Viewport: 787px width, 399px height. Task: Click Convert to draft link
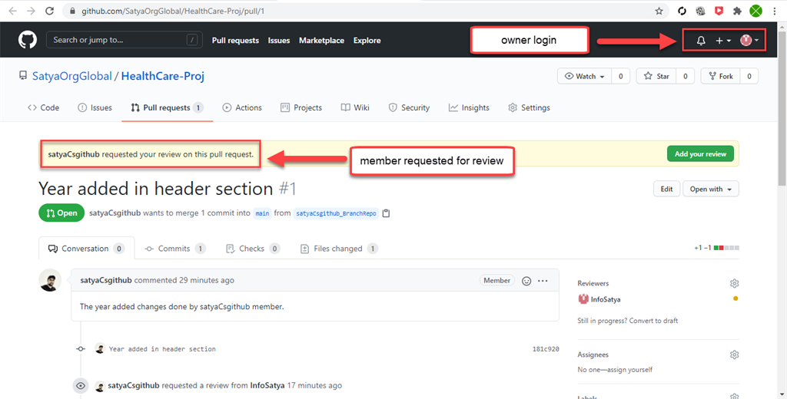pos(653,320)
